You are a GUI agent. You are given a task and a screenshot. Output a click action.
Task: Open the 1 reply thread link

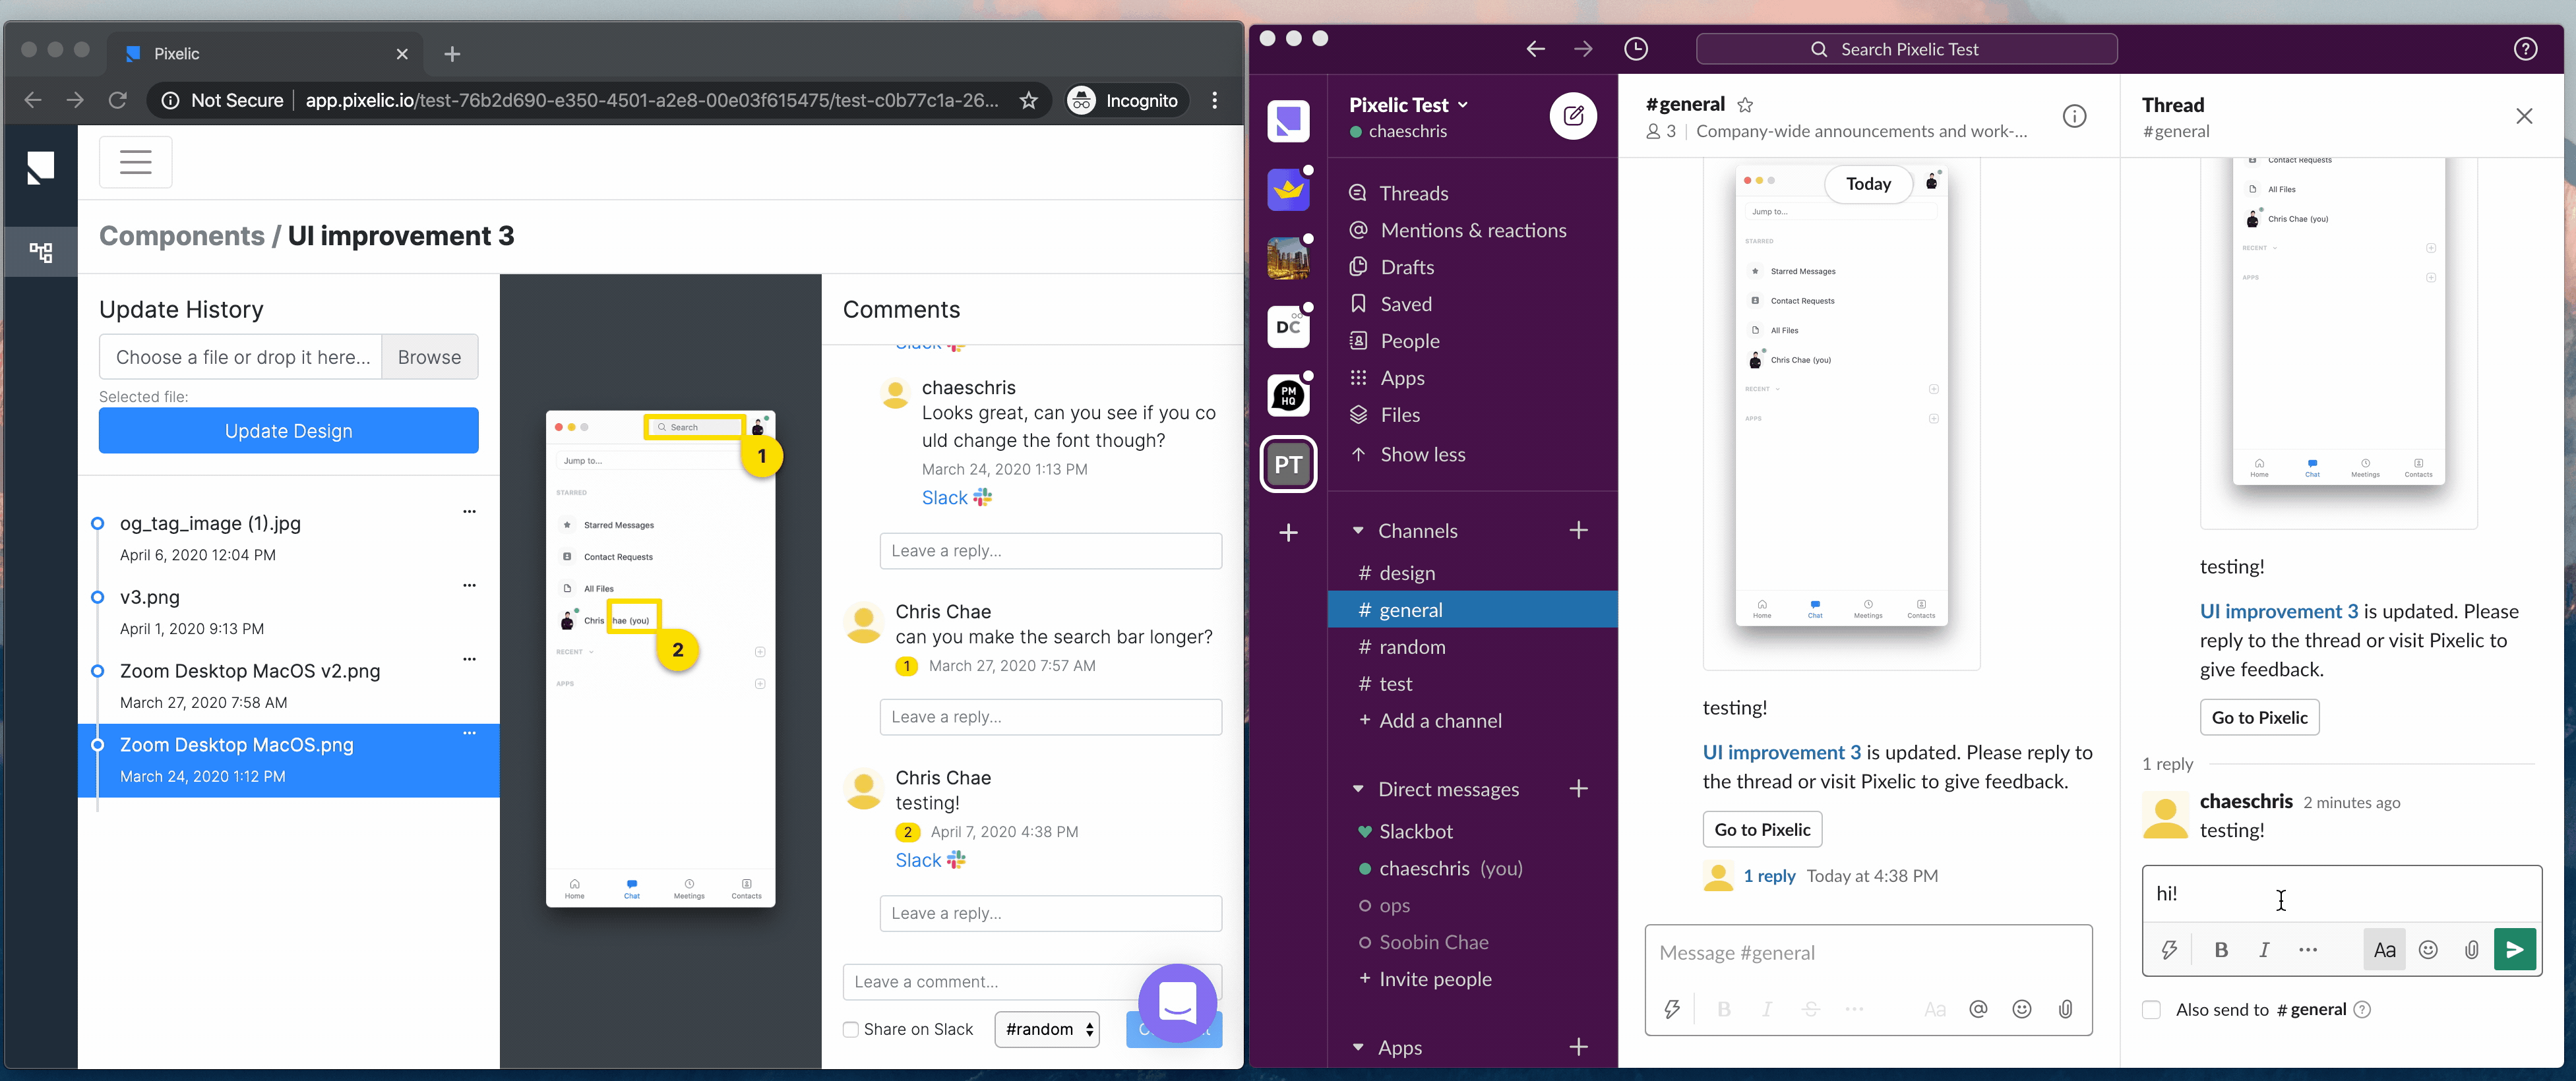1769,876
